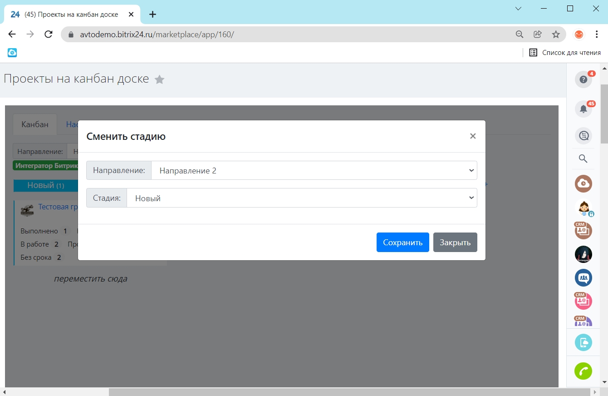
Task: Click the Закрыть button
Action: tap(455, 242)
